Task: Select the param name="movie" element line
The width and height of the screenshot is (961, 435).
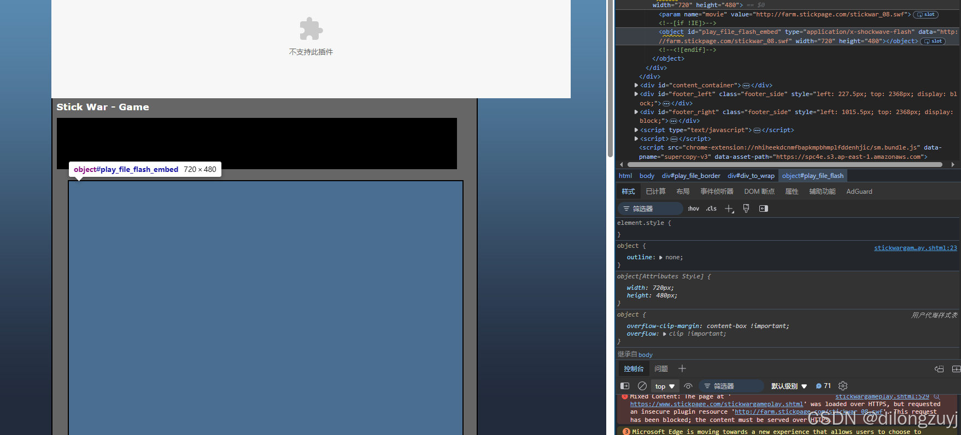Action: [784, 15]
